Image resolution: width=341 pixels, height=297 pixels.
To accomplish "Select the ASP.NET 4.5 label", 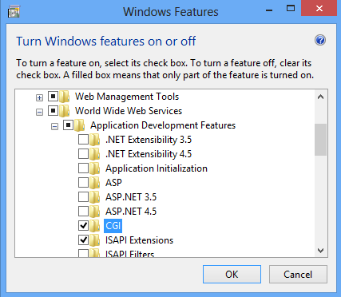I will (x=131, y=212).
